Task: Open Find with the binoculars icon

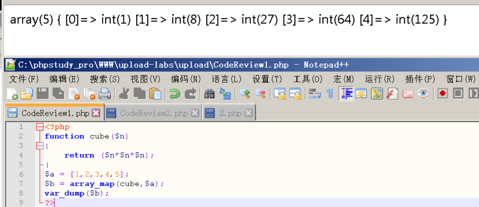Action: (209, 94)
